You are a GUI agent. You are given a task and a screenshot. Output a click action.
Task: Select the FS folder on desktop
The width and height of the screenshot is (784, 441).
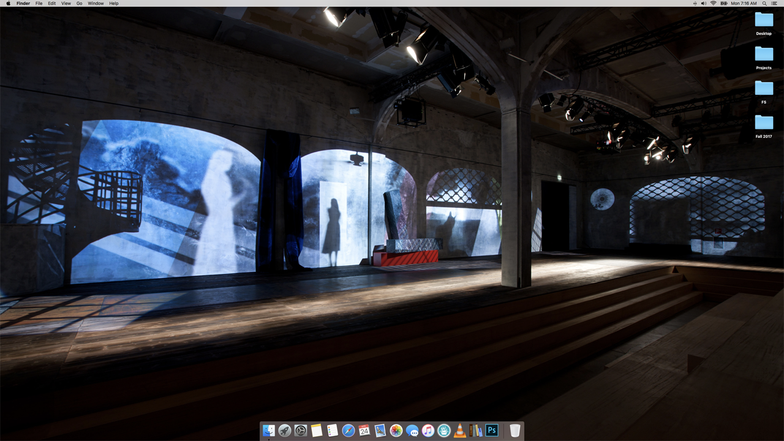click(764, 89)
